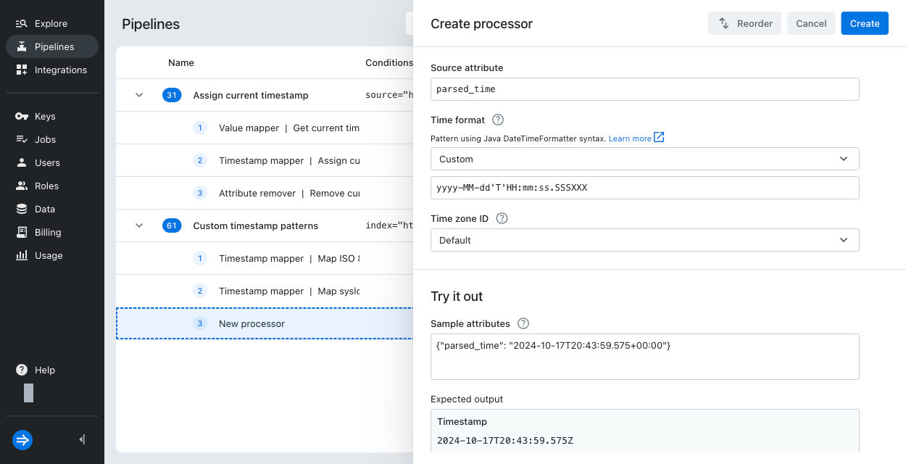906x464 pixels.
Task: Open the Learn more link
Action: click(631, 138)
